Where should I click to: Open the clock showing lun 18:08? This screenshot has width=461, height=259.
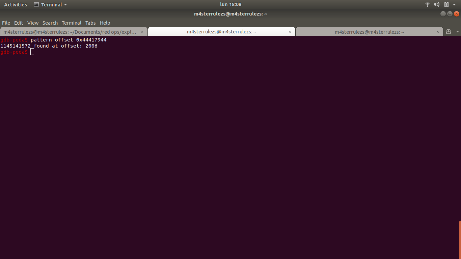click(x=231, y=4)
